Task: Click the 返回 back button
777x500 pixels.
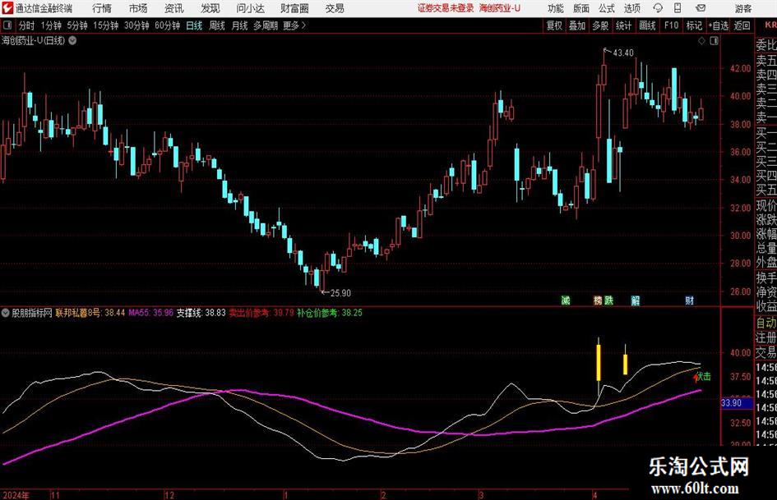Action: [x=742, y=25]
